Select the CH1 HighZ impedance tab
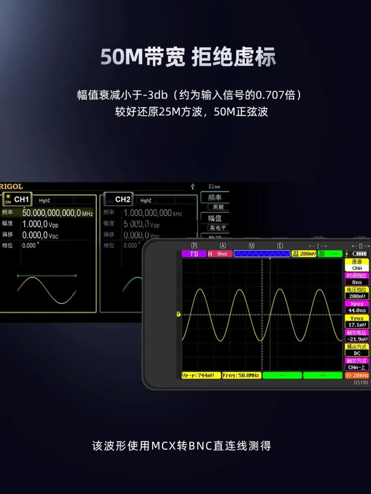Screen dimensions: 371x494 [45, 200]
